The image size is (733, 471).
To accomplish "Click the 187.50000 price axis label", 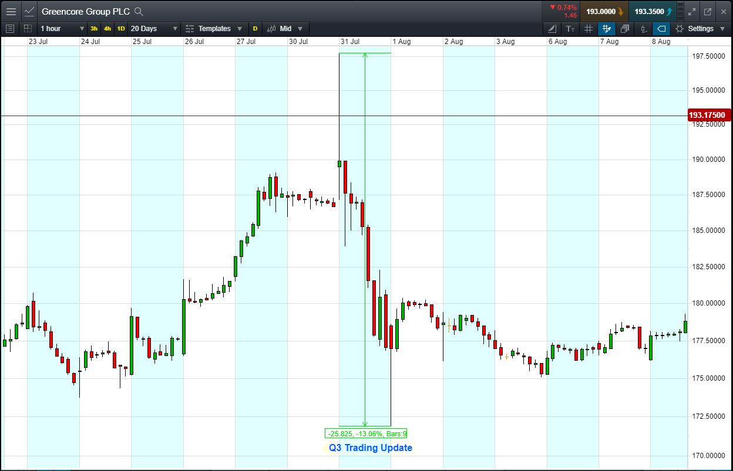I will click(708, 194).
